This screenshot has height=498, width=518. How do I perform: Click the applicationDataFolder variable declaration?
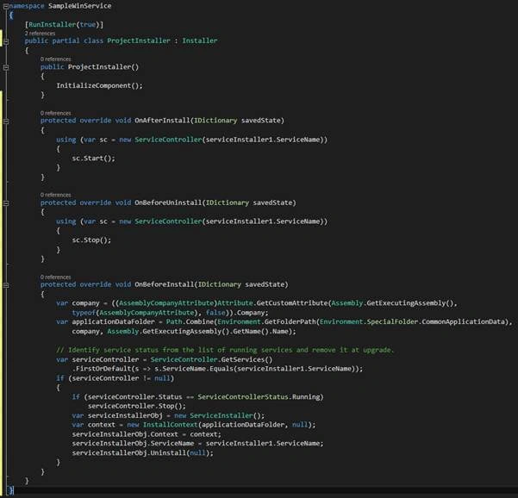pyautogui.click(x=105, y=321)
